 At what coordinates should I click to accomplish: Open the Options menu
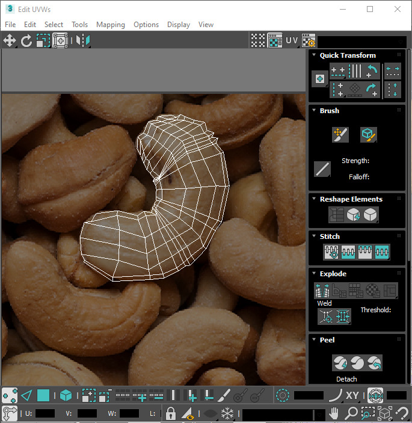[146, 25]
